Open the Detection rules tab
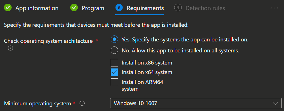This screenshot has width=284, height=111. [x=205, y=8]
